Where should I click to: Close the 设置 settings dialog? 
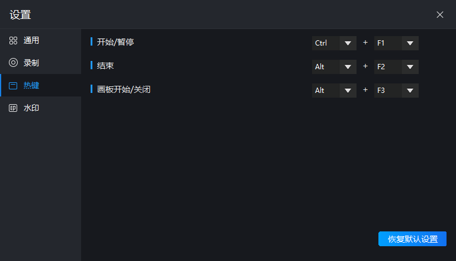tap(440, 14)
